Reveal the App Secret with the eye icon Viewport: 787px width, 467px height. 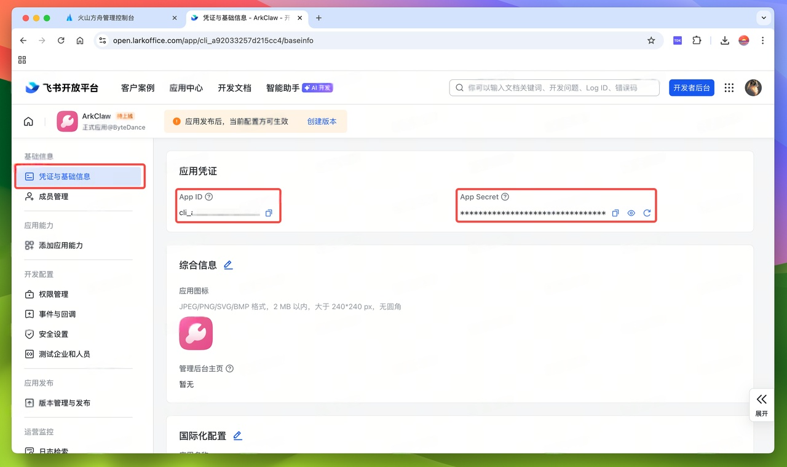631,213
